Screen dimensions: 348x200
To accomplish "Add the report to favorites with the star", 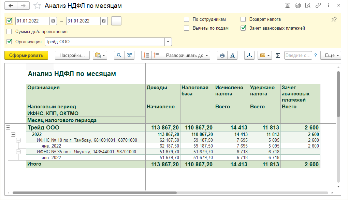I will [x=38, y=6].
